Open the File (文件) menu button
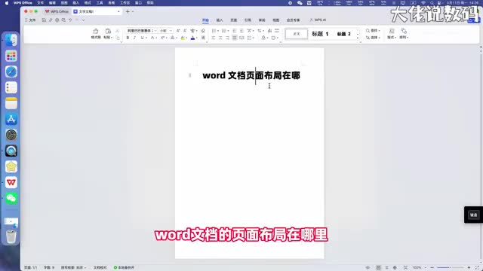This screenshot has height=271, width=483. pos(30,20)
